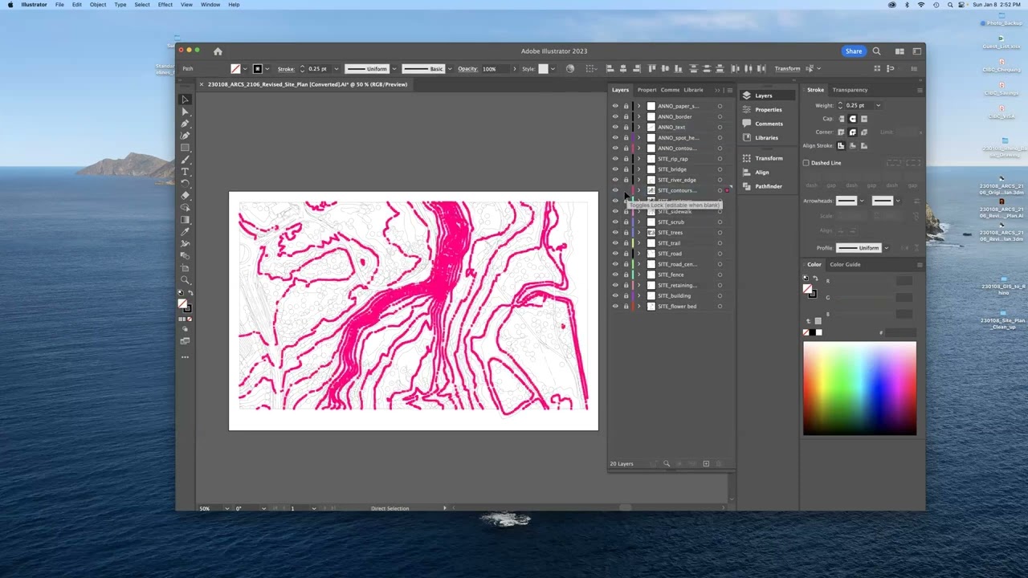Image resolution: width=1028 pixels, height=578 pixels.
Task: Open the Effect menu
Action: (165, 5)
